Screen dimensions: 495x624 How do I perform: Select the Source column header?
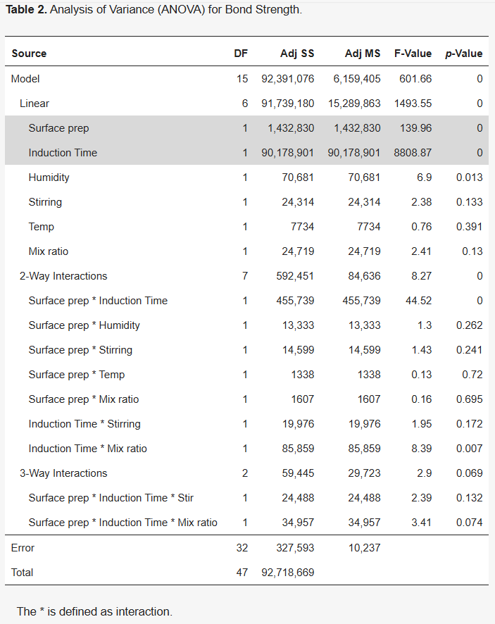tap(29, 54)
